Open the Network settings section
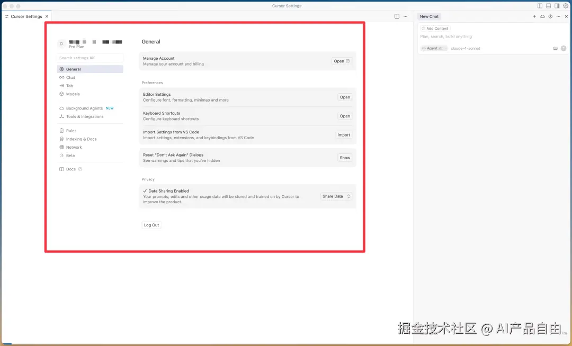The image size is (572, 346). [x=90, y=147]
